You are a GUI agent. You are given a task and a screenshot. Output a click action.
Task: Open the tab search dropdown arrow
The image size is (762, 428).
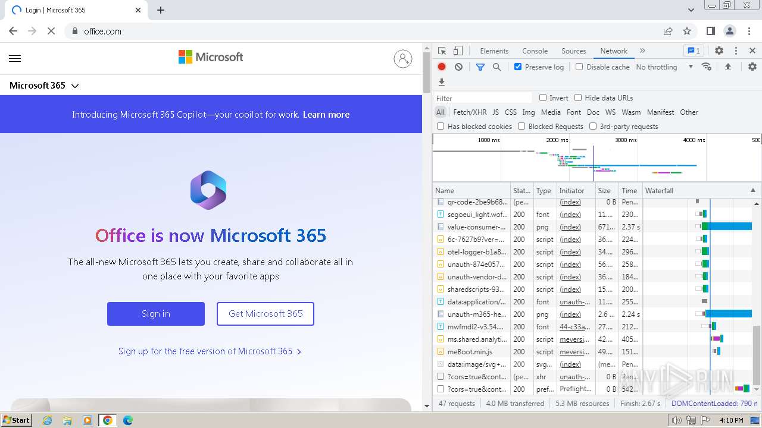pos(691,10)
